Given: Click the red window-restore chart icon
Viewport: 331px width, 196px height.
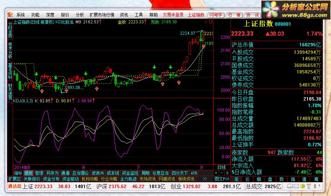Looking at the screenshot, I should [x=210, y=22].
